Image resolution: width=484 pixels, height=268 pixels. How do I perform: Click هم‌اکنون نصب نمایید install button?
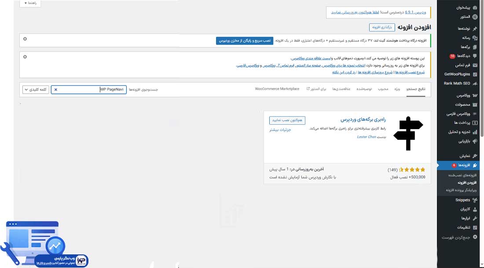pos(287,120)
